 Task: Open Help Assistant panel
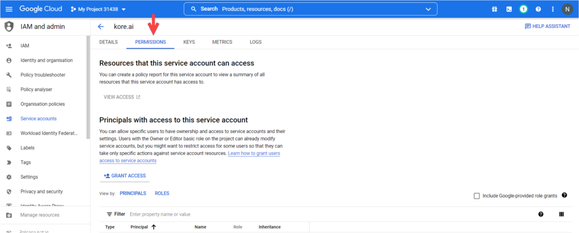coord(547,27)
